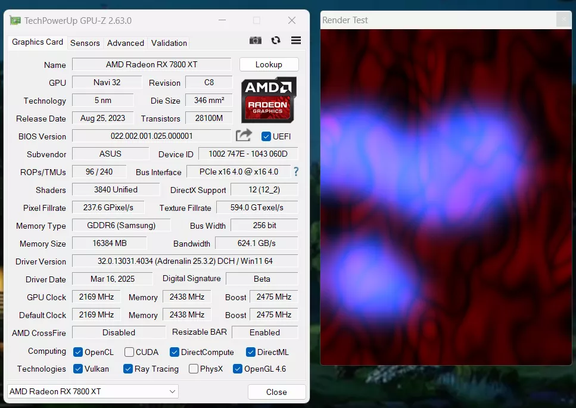Take a screenshot with the camera icon
Screen dimensions: 576x408
pos(256,41)
